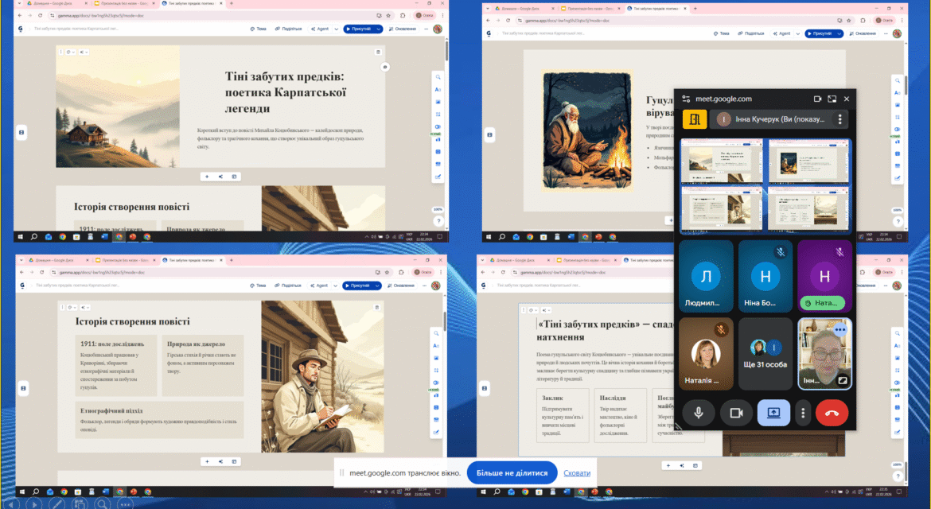931x509 pixels.
Task: Open options menu next to Інна Кучерук presenter label
Action: point(839,119)
